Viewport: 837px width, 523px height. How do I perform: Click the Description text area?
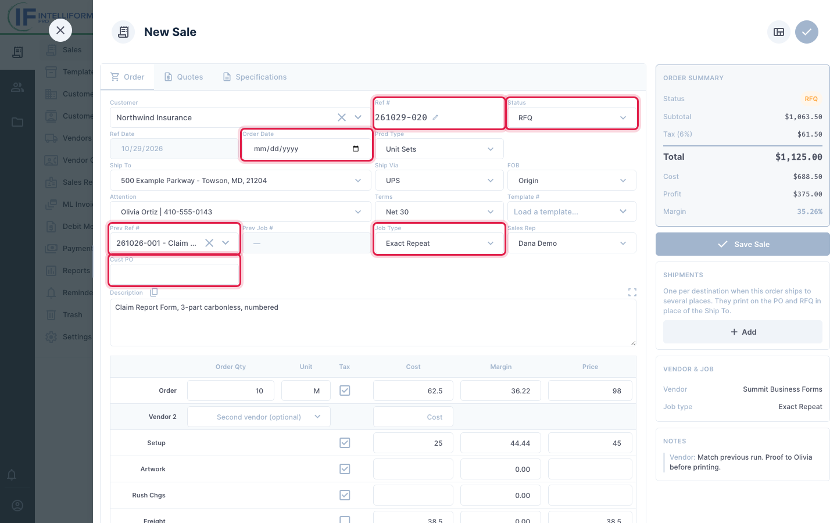(373, 323)
